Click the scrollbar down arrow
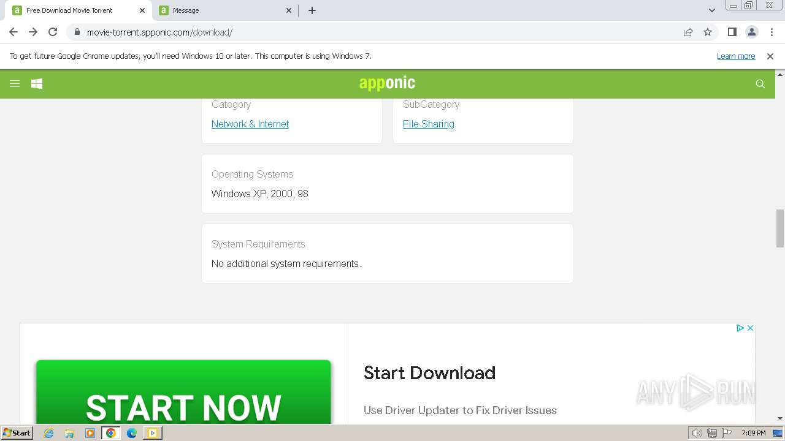 [780, 418]
